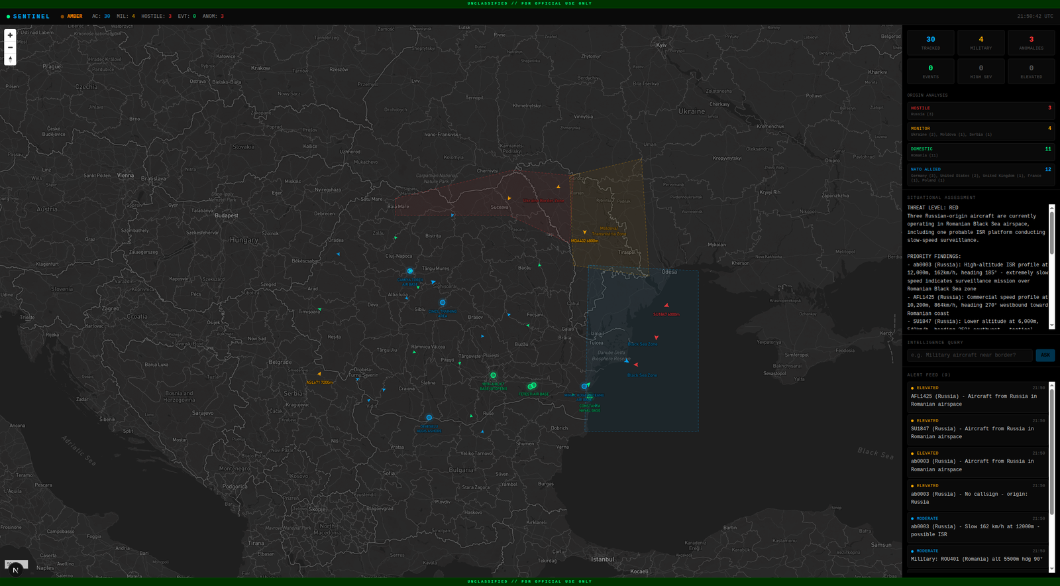Click the Cincu Training Area circle marker
This screenshot has height=586, width=1060.
[x=443, y=302]
